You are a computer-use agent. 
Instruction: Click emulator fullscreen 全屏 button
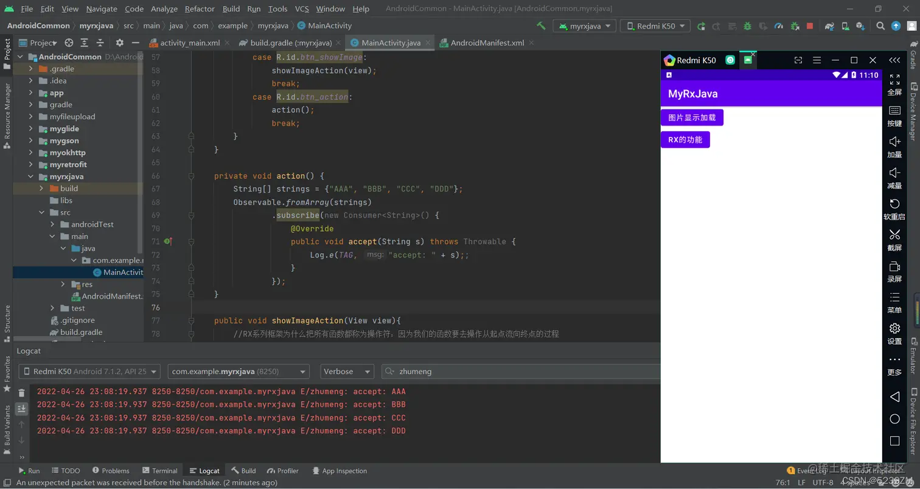pyautogui.click(x=894, y=85)
